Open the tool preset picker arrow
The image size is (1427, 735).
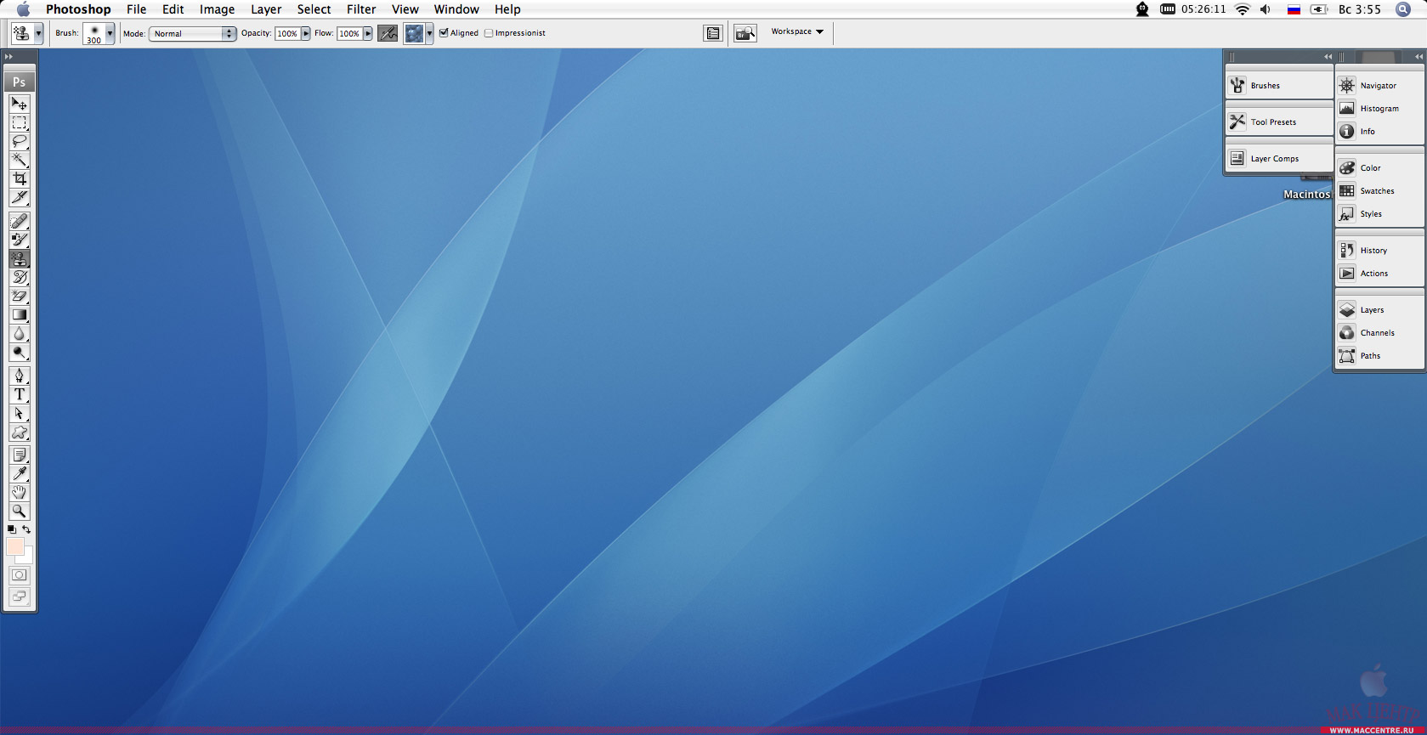click(x=38, y=33)
